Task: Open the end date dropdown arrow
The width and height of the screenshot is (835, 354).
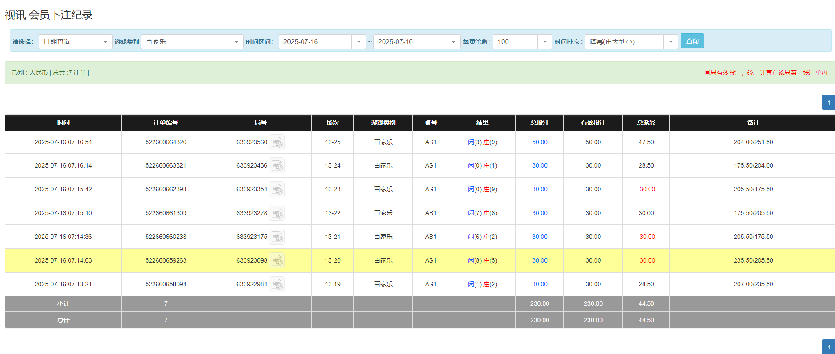Action: tap(453, 42)
